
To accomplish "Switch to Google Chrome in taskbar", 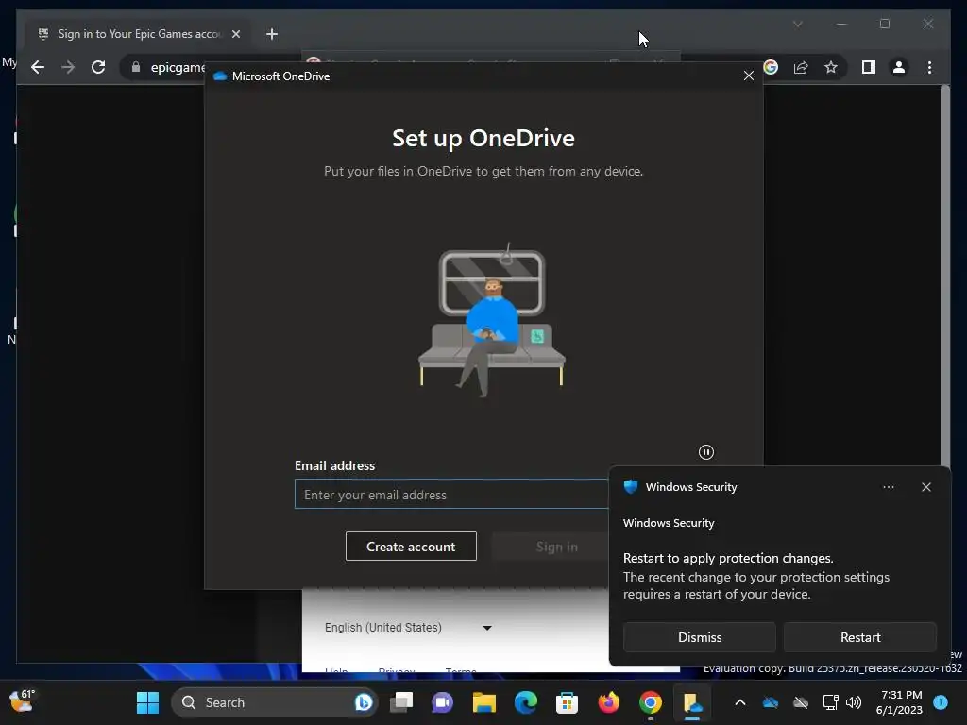I will [x=650, y=702].
